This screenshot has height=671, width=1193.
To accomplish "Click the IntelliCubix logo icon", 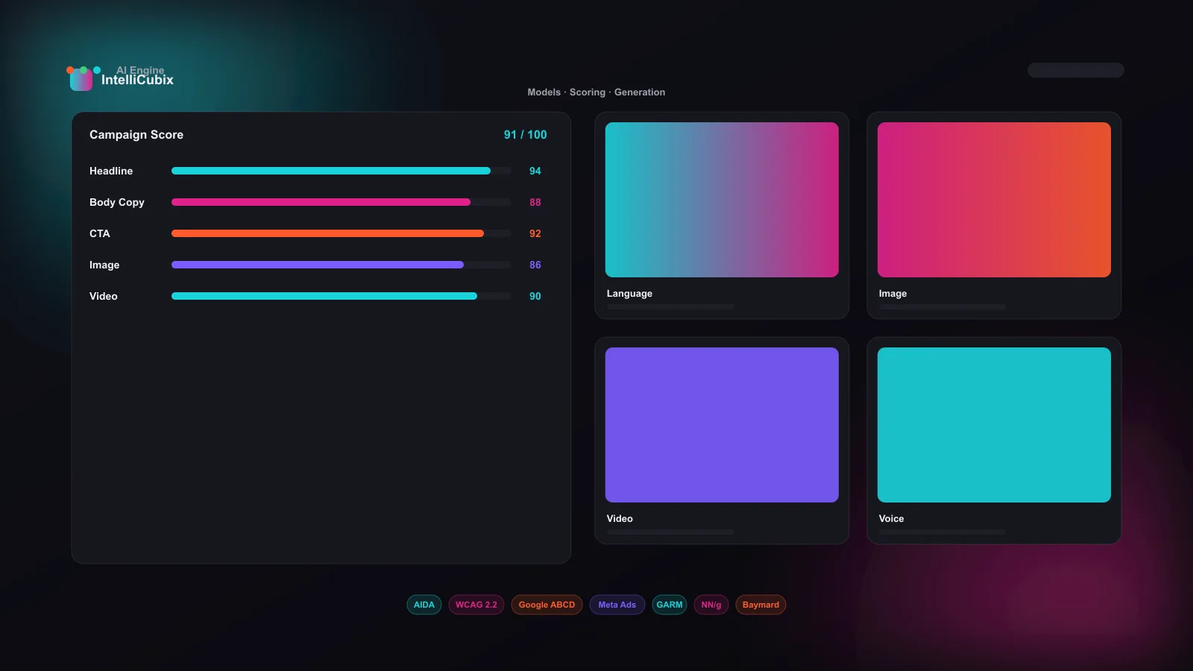I will coord(81,78).
